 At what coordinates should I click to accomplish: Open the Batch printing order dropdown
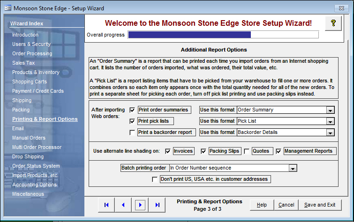(293, 168)
